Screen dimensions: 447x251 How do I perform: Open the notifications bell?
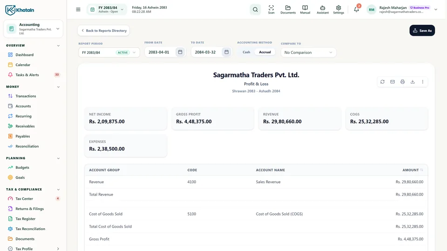click(x=356, y=9)
